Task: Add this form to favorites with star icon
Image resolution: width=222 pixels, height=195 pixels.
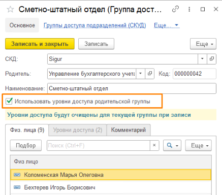Action: click(10, 9)
